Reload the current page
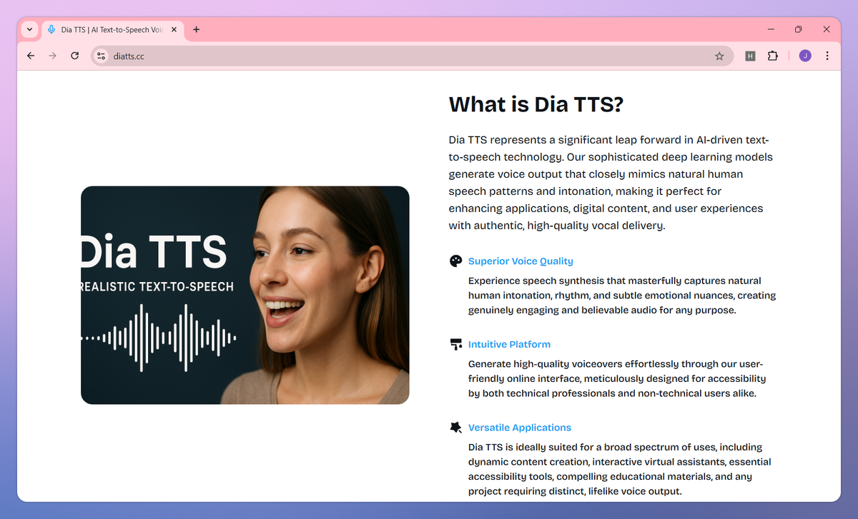858x519 pixels. click(x=74, y=56)
